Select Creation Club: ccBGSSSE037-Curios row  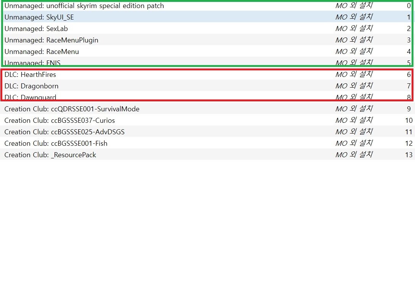pyautogui.click(x=207, y=120)
